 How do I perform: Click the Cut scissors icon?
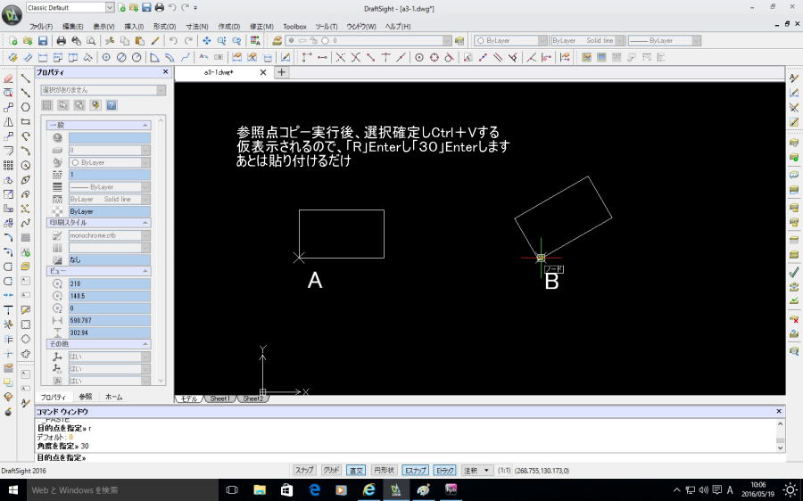110,40
